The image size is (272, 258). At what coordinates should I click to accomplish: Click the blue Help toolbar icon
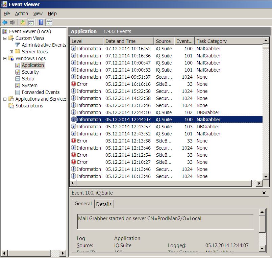point(41,23)
